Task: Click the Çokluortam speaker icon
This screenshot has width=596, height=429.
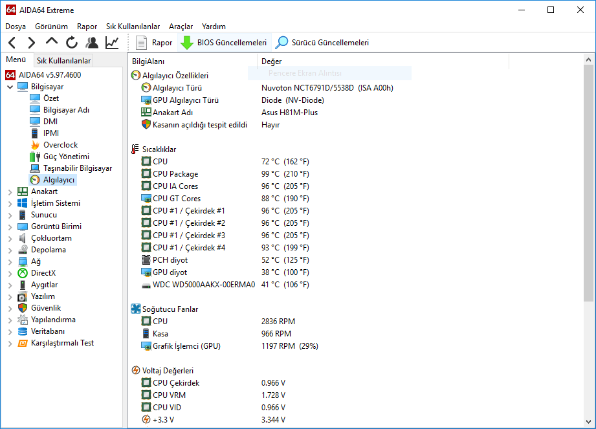Action: coord(23,238)
